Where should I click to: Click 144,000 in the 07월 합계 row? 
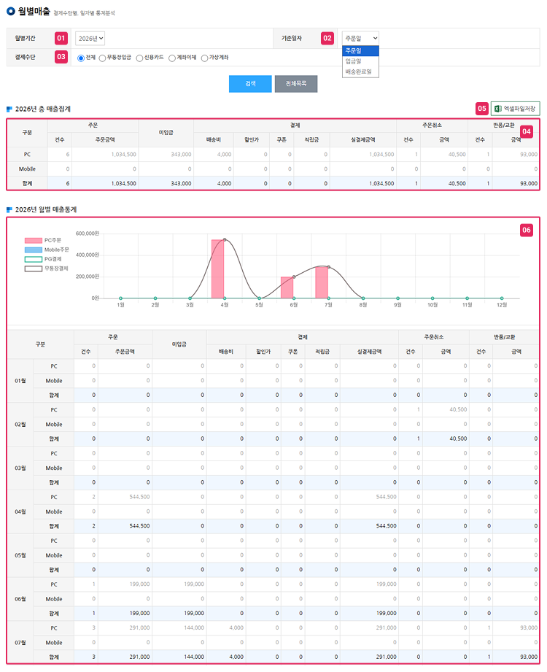pos(194,657)
